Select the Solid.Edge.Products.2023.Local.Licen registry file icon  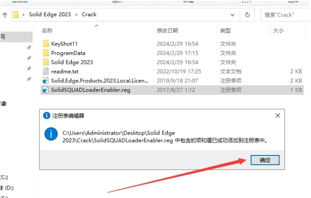[x=45, y=80]
